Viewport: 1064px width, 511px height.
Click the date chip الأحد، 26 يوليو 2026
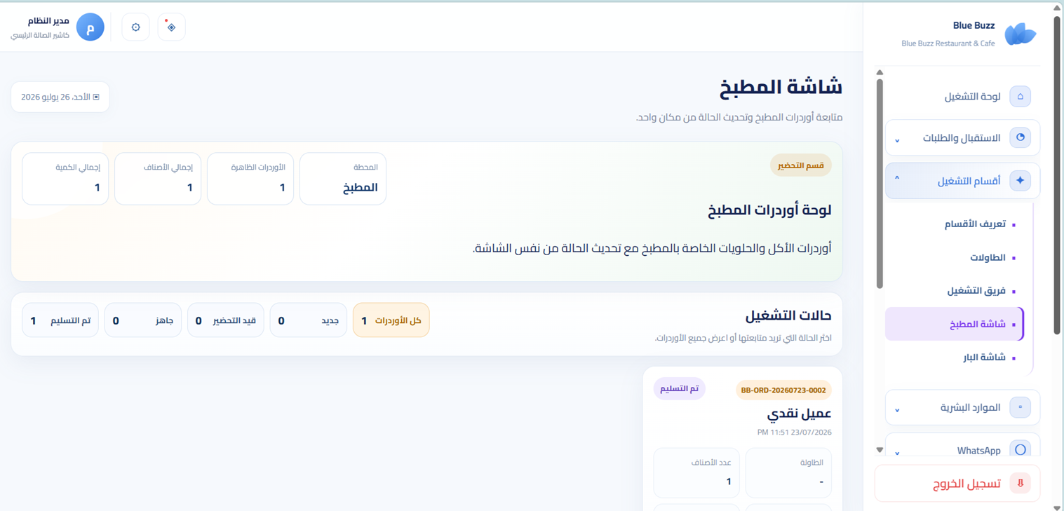pos(60,97)
